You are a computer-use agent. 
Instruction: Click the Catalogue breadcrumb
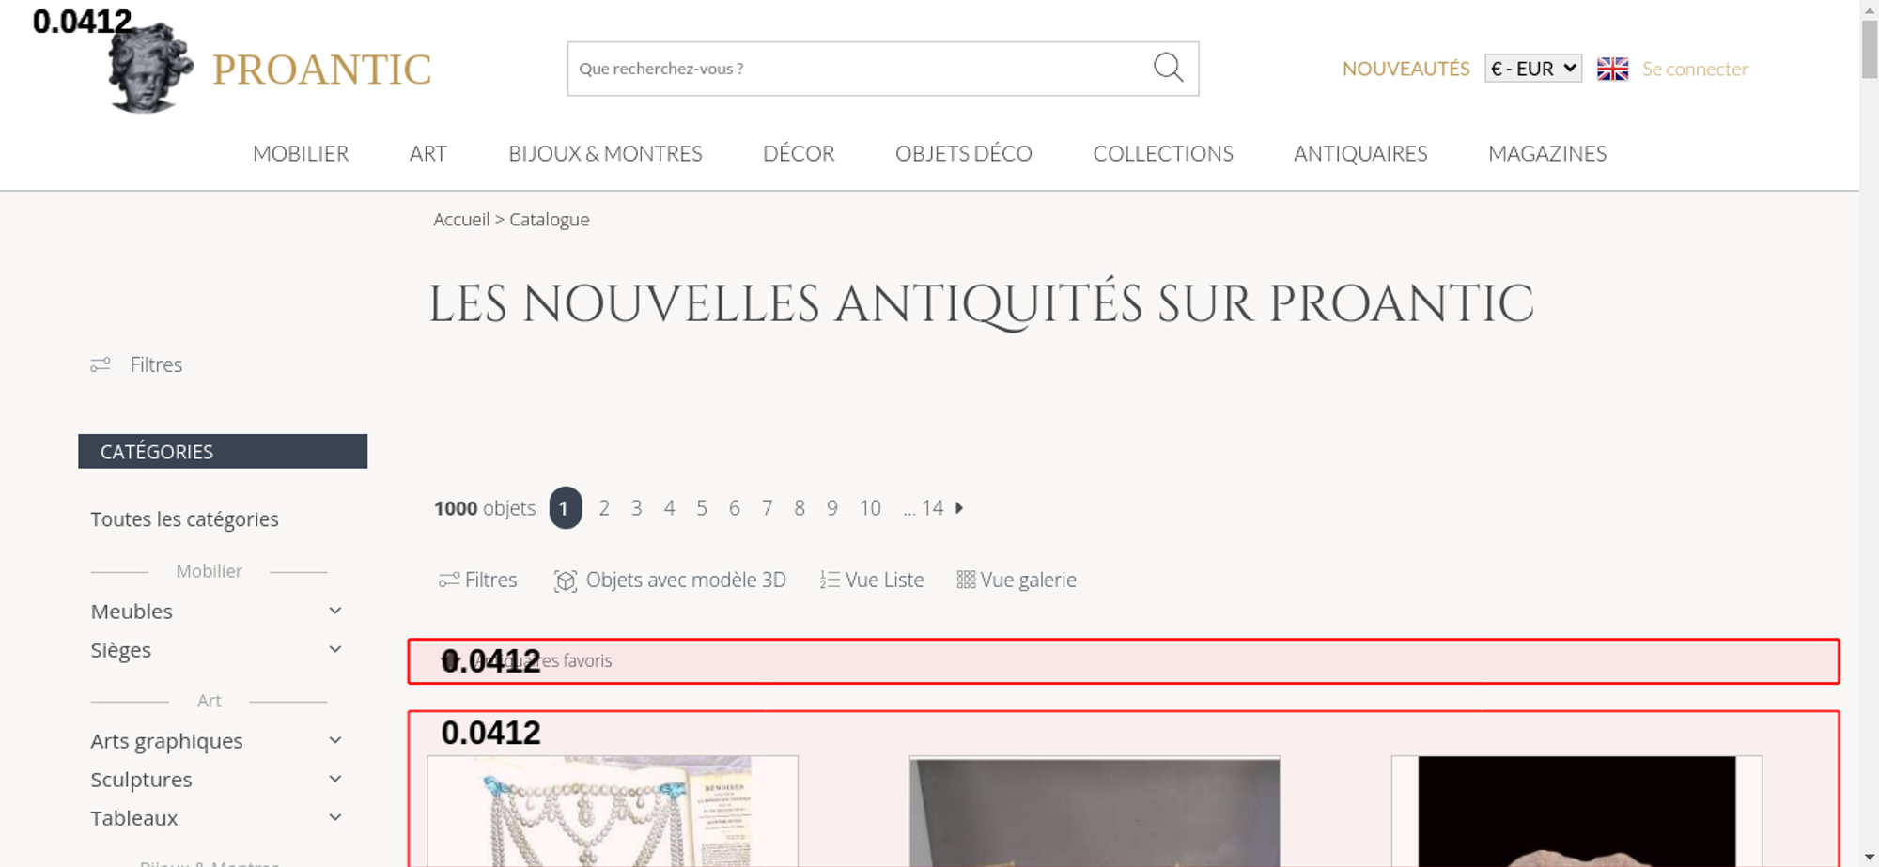click(x=550, y=220)
